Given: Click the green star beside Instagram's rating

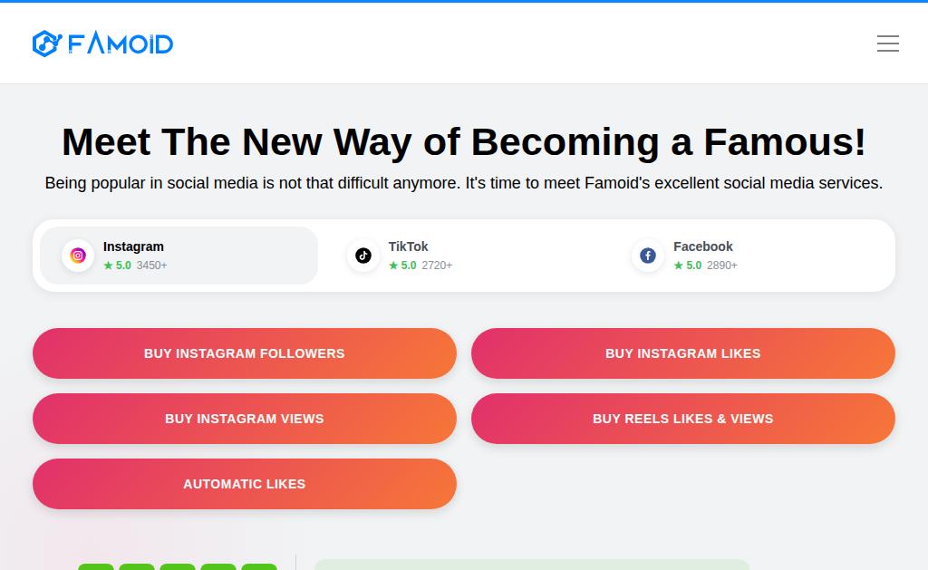Looking at the screenshot, I should pos(108,266).
